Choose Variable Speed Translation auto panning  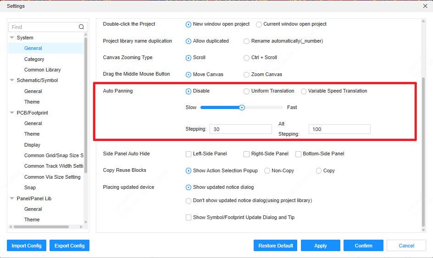pos(304,91)
